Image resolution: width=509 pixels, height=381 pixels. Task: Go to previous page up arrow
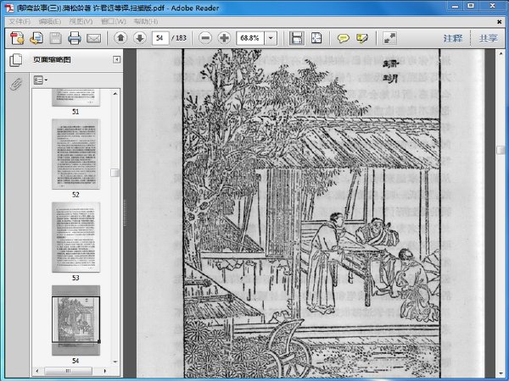coord(120,38)
